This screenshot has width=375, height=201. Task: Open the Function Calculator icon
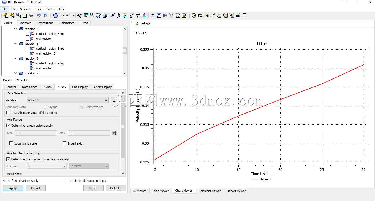click(x=219, y=15)
